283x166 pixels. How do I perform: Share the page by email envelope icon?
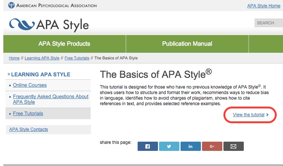click(233, 146)
